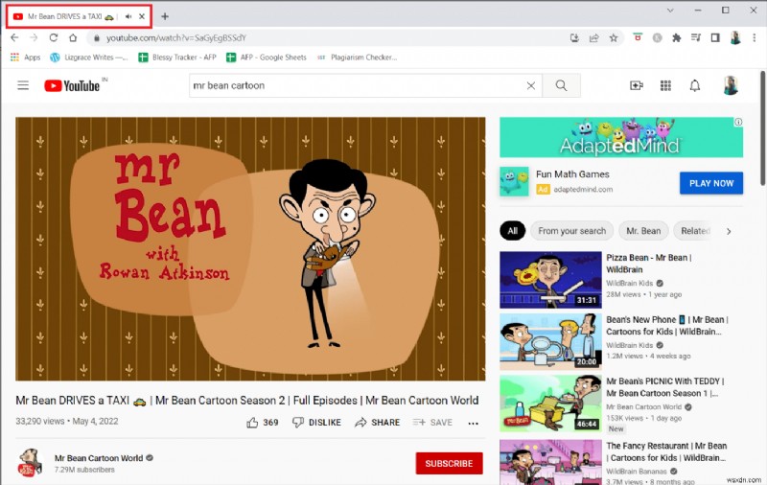Open Mr Bean's PICNIC With TEDDY thumbnail

[x=550, y=404]
